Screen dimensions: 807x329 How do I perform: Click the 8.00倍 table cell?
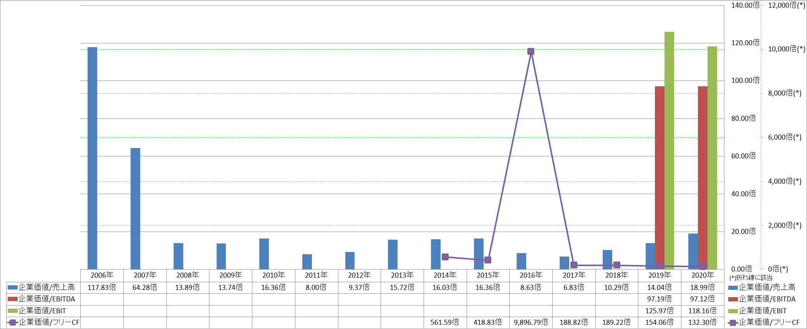tap(316, 287)
